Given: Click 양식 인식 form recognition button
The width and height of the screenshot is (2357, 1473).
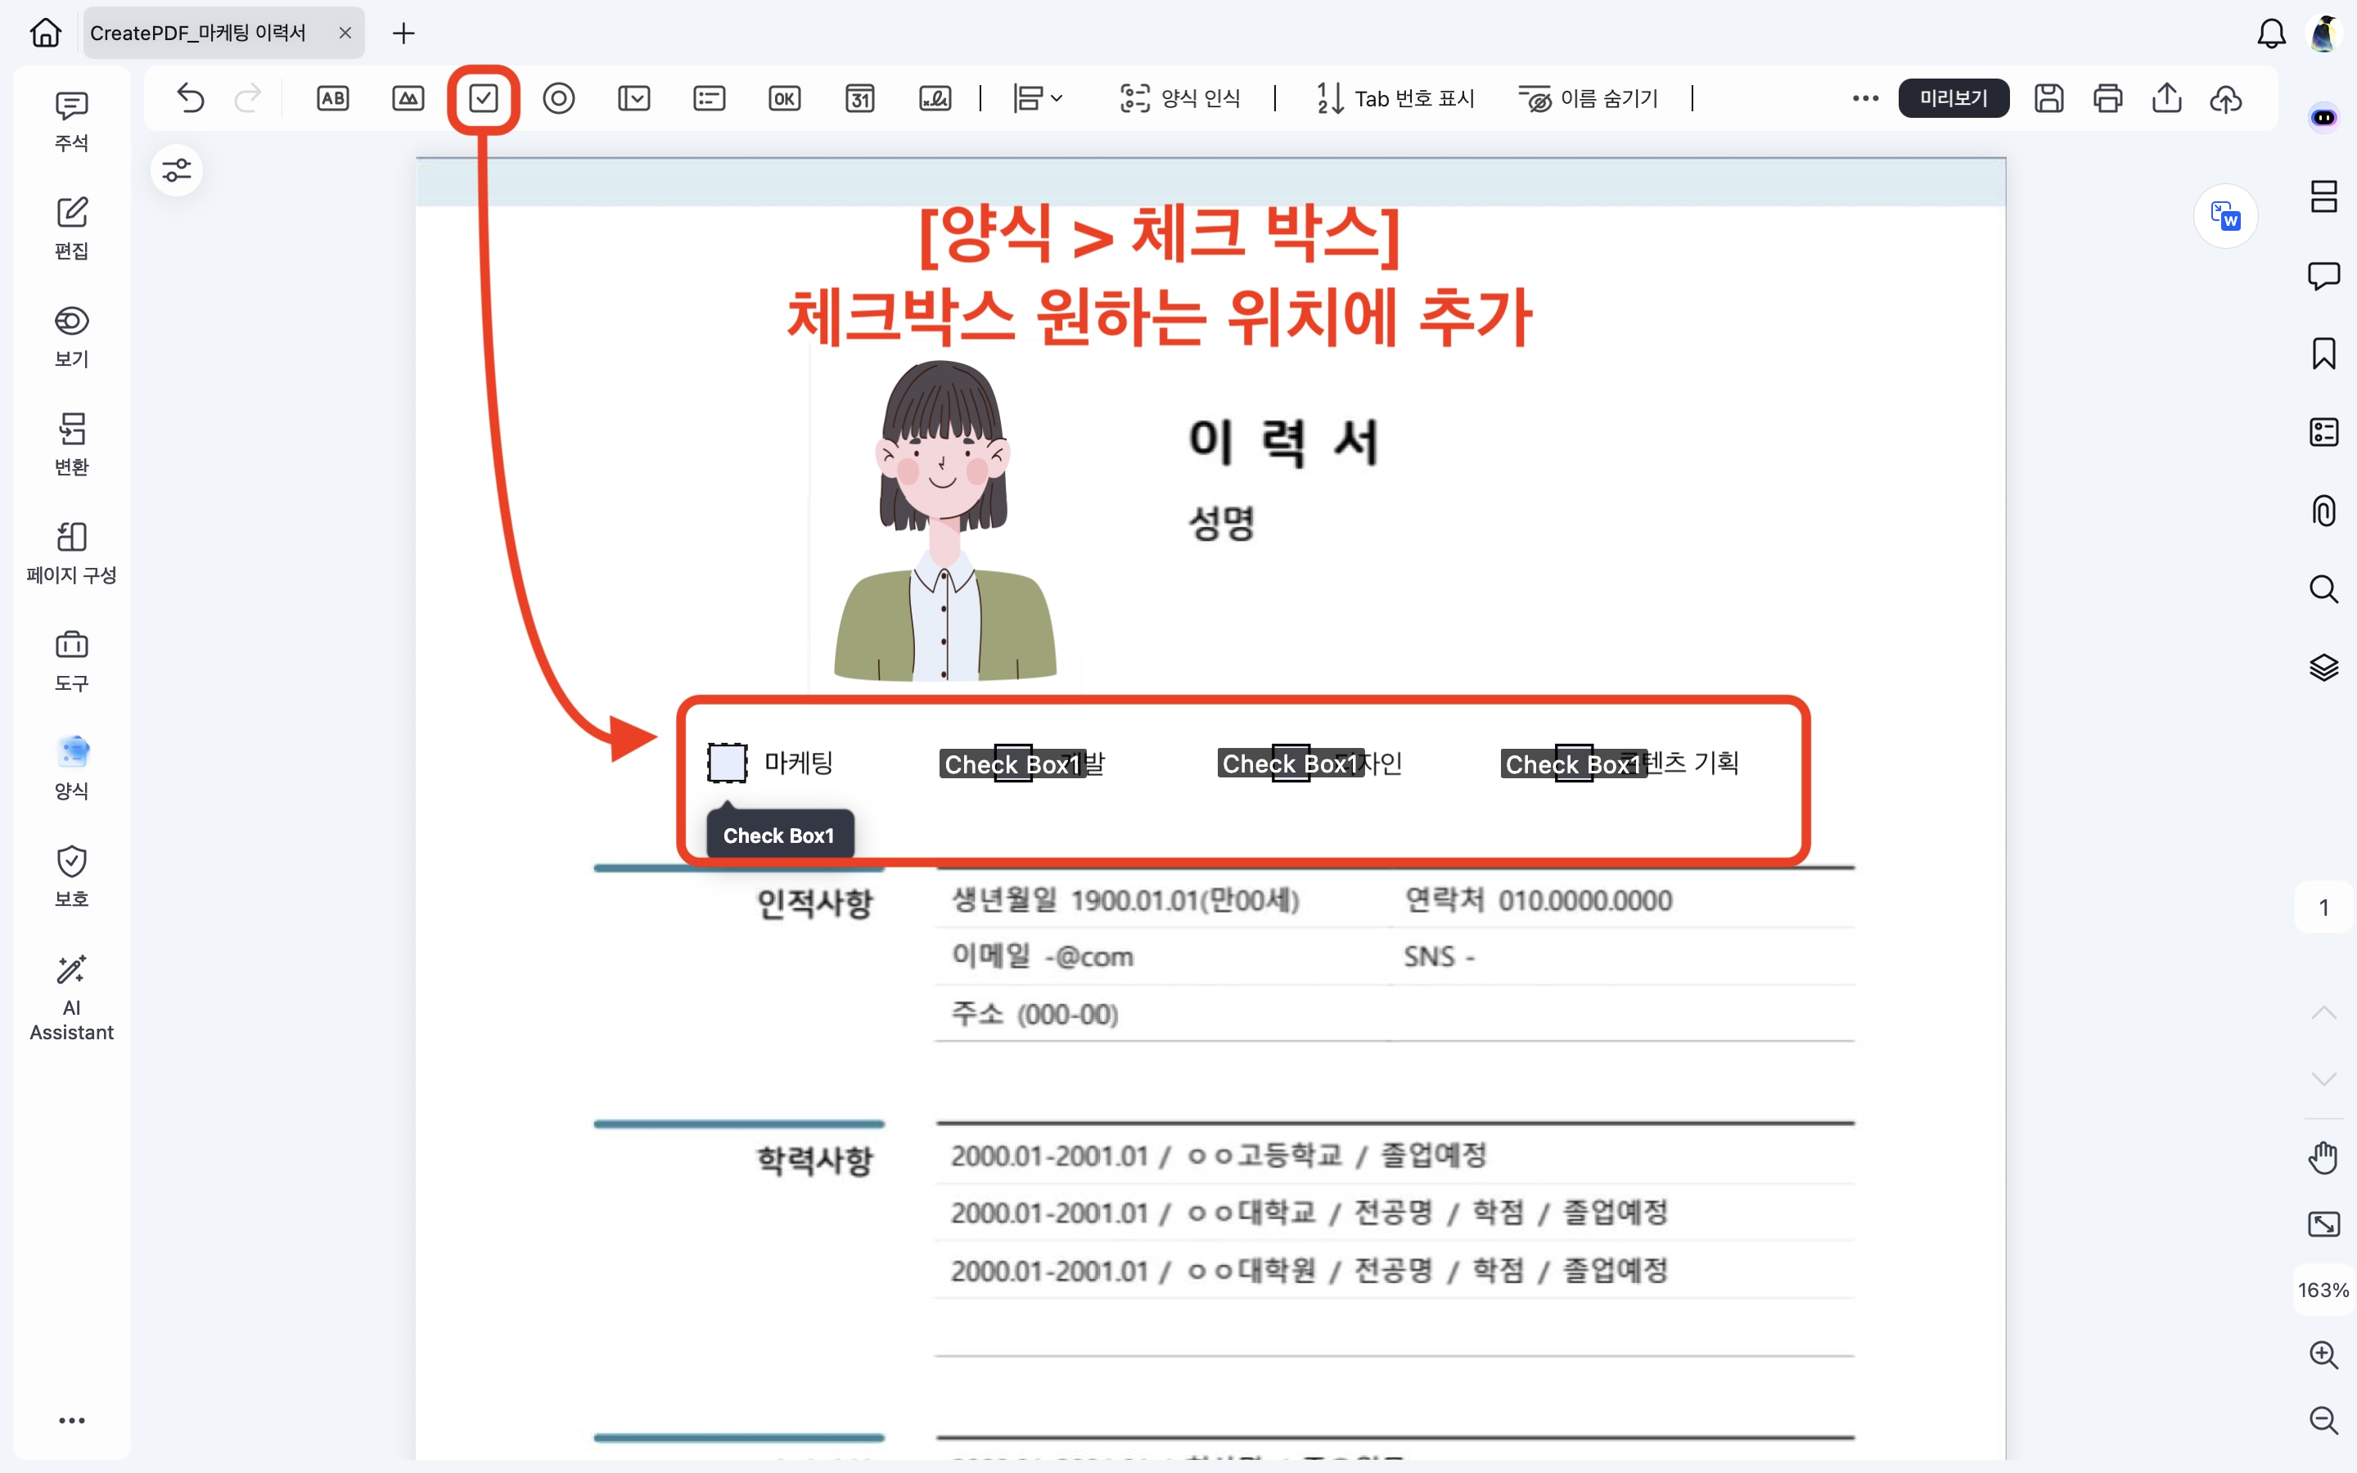Looking at the screenshot, I should (x=1180, y=98).
